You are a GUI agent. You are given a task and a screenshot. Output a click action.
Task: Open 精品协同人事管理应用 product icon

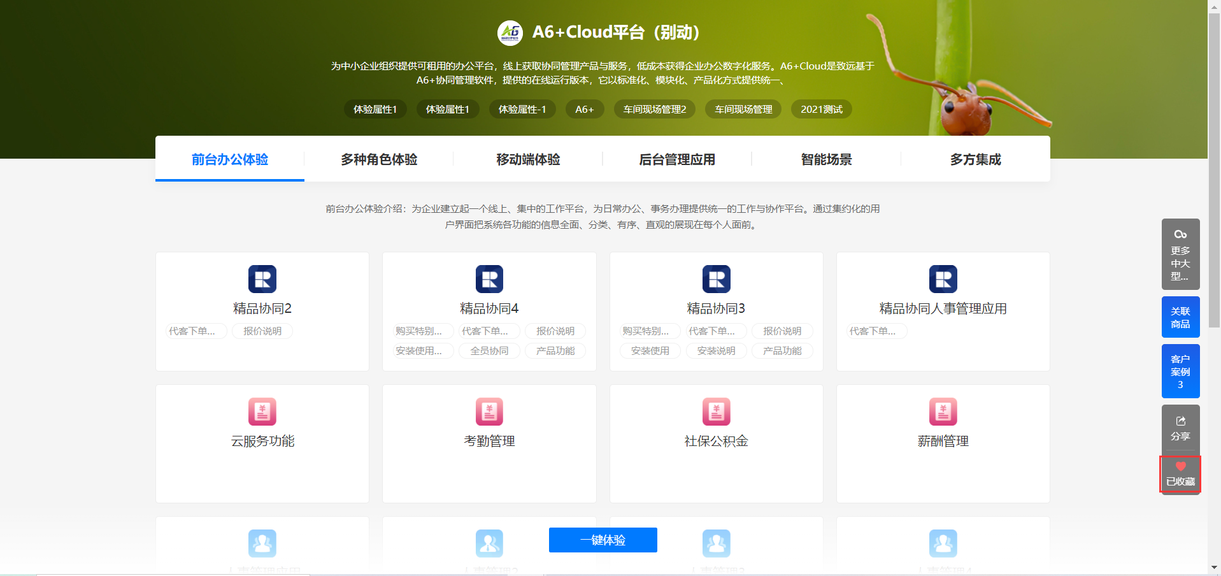(x=943, y=279)
